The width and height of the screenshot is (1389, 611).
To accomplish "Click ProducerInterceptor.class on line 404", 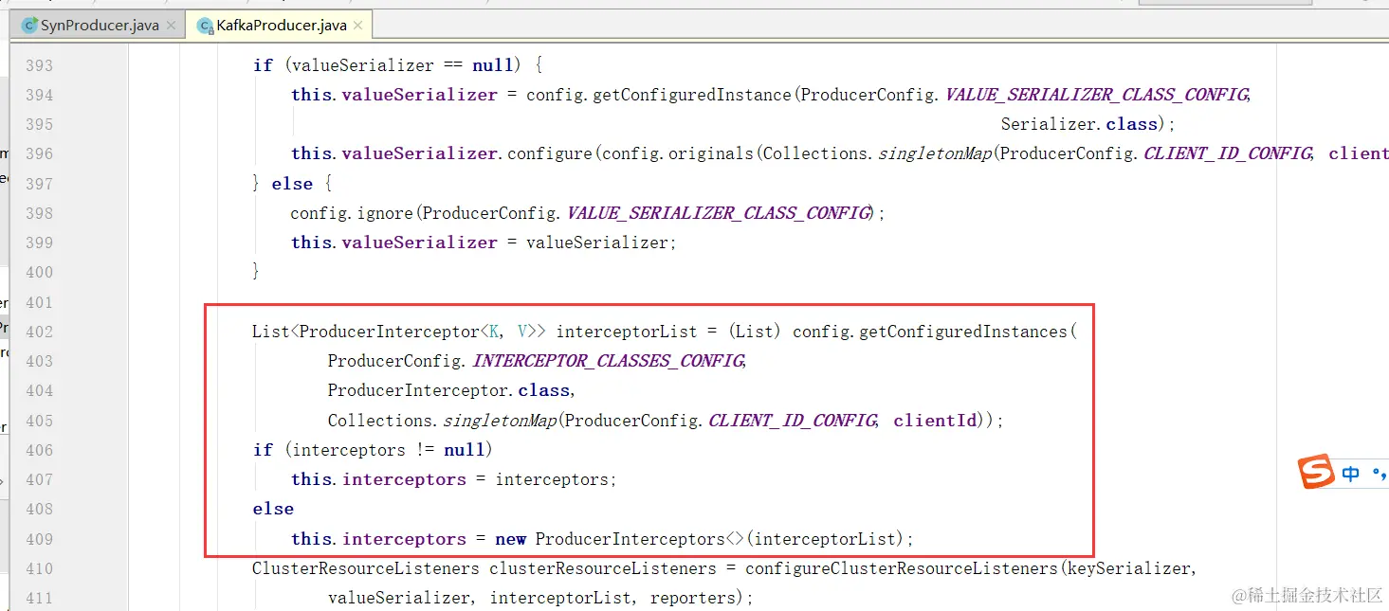I will (x=449, y=390).
